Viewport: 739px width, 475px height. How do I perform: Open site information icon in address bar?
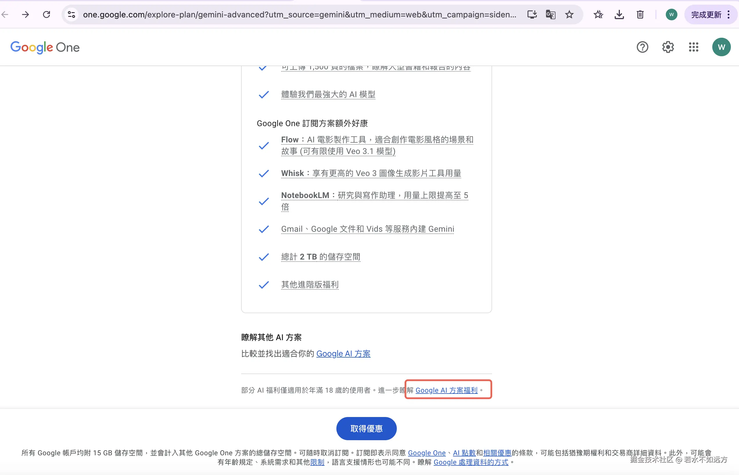(x=71, y=14)
